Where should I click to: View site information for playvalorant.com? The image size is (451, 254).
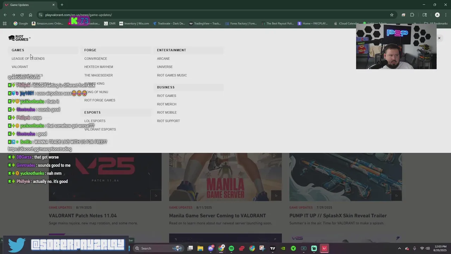pos(41,15)
